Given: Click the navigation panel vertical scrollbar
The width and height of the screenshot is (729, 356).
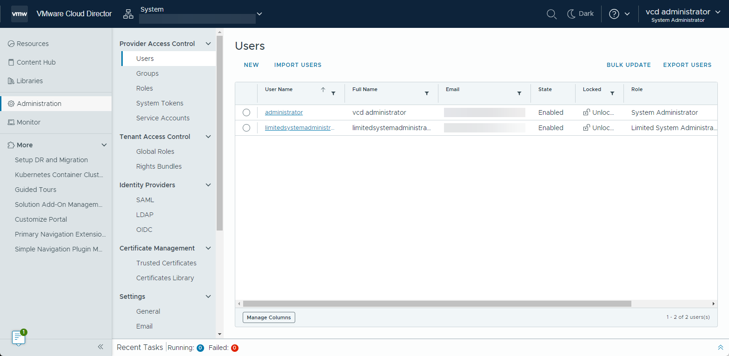Looking at the screenshot, I should click(219, 132).
